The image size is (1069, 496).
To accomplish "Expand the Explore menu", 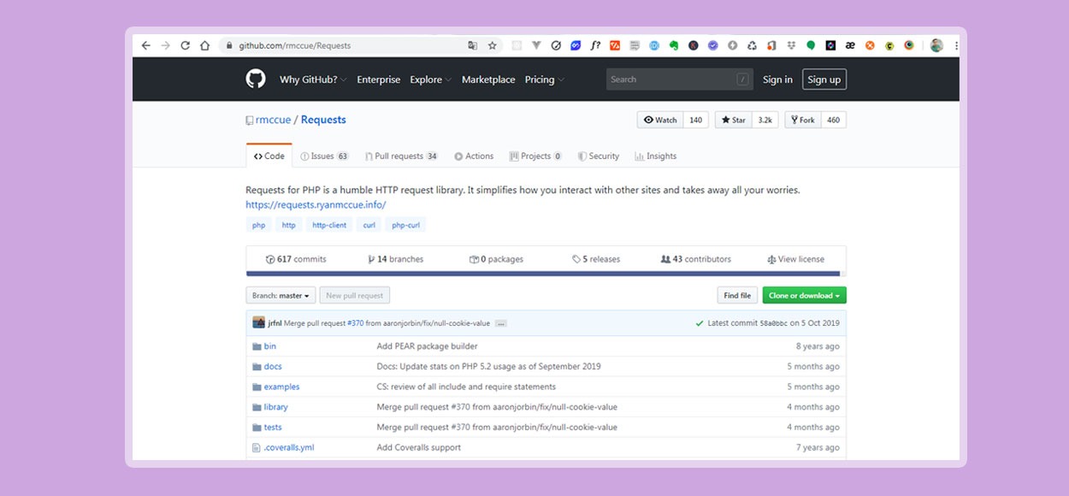I will coord(430,80).
